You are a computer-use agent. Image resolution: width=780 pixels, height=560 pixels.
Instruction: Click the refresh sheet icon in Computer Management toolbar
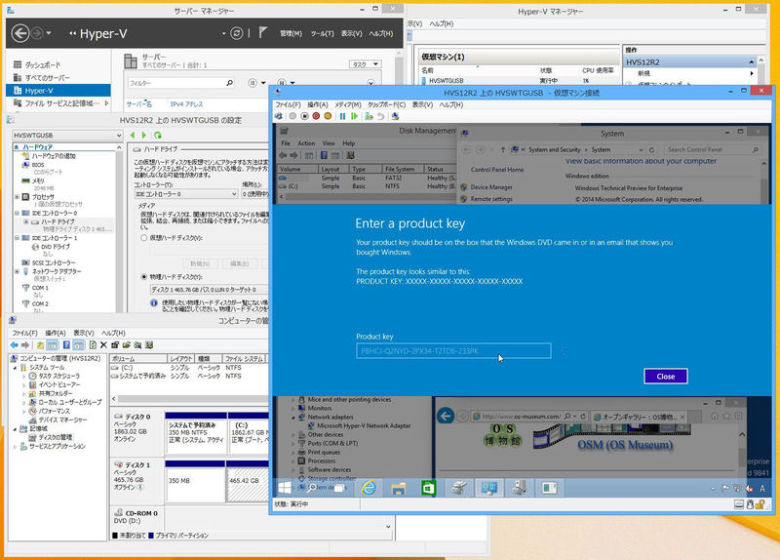(x=93, y=345)
